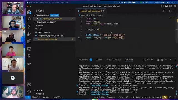
Task: Open the Apple menu
Action: (27, 2)
